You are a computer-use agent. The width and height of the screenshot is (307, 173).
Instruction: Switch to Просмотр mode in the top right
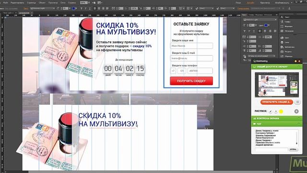[x=265, y=3]
